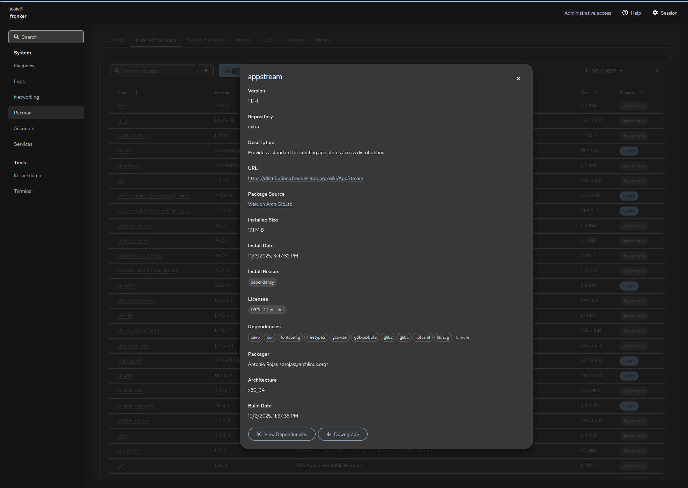Click View on Arch GitLab link

click(270, 204)
